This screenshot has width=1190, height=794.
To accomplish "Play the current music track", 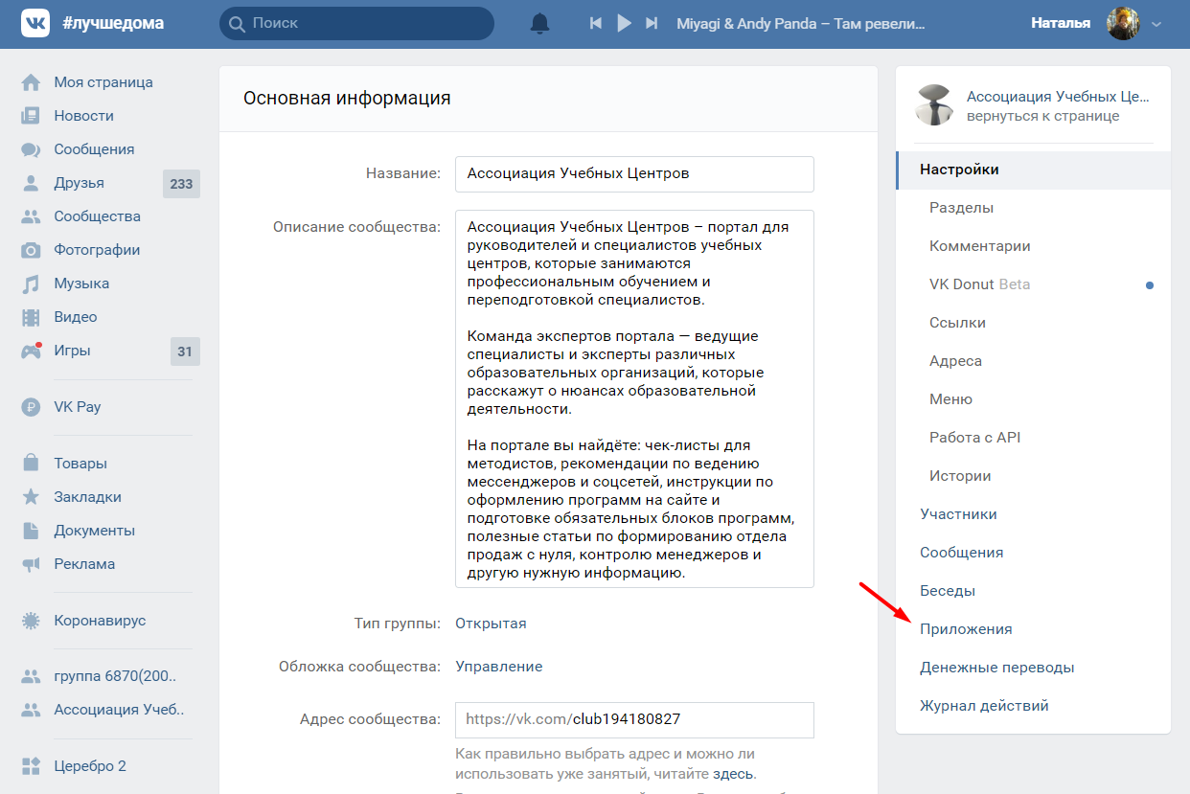I will [x=624, y=23].
